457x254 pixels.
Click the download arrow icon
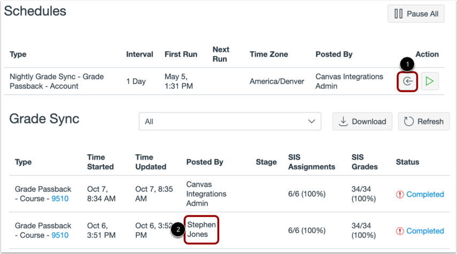pyautogui.click(x=343, y=121)
